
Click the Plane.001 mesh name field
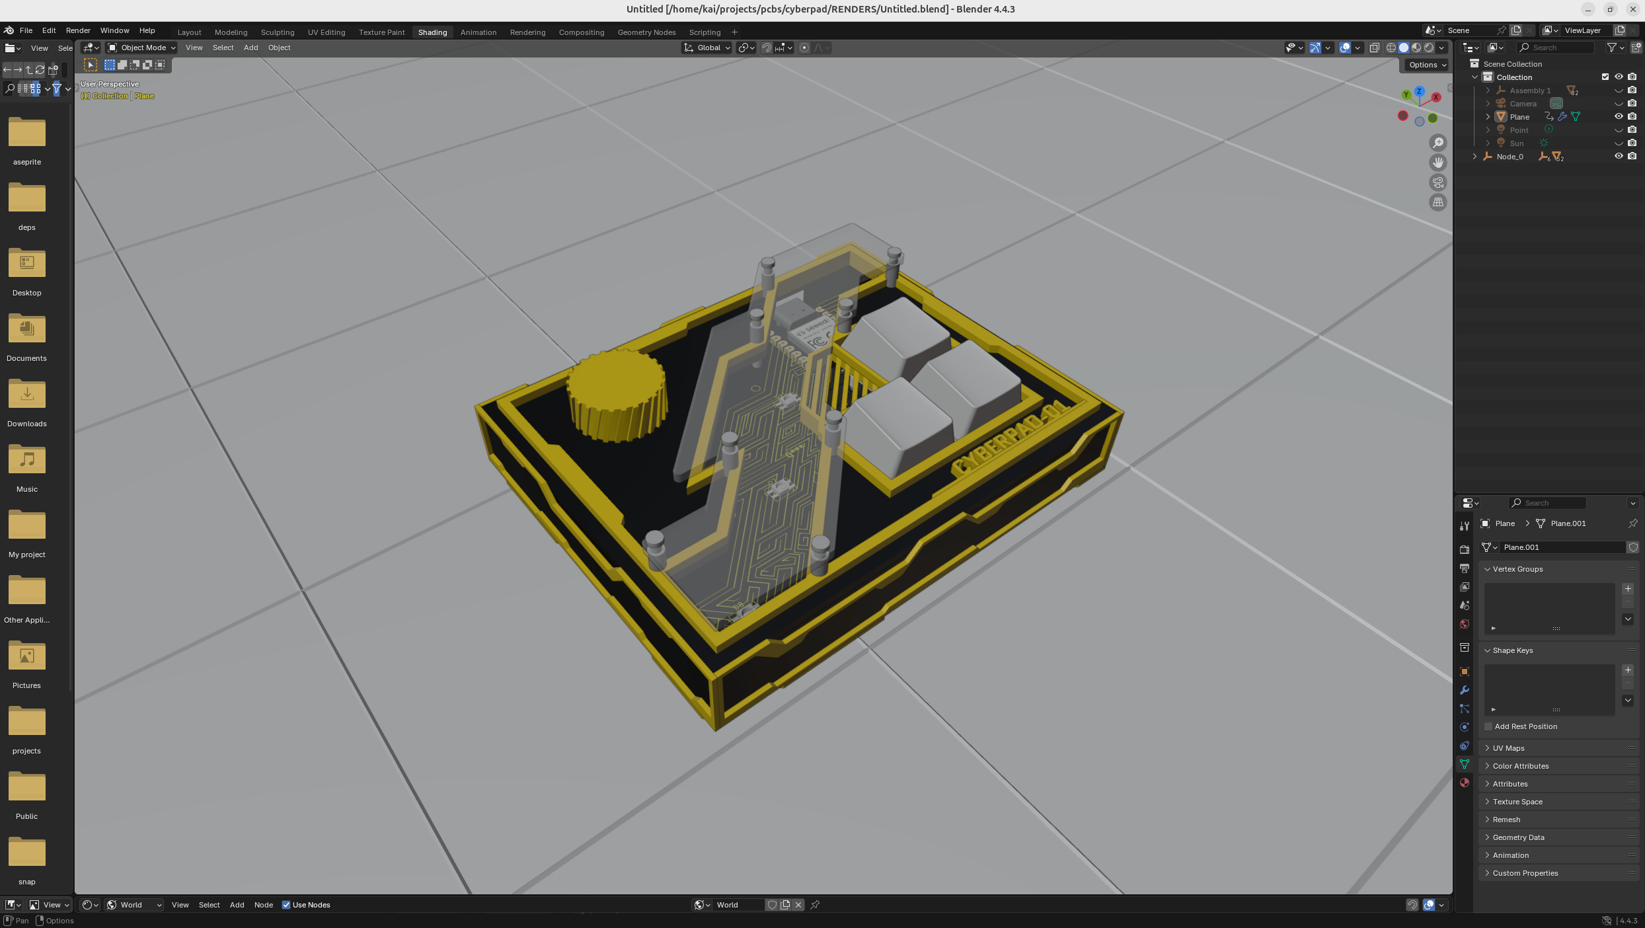(x=1561, y=547)
